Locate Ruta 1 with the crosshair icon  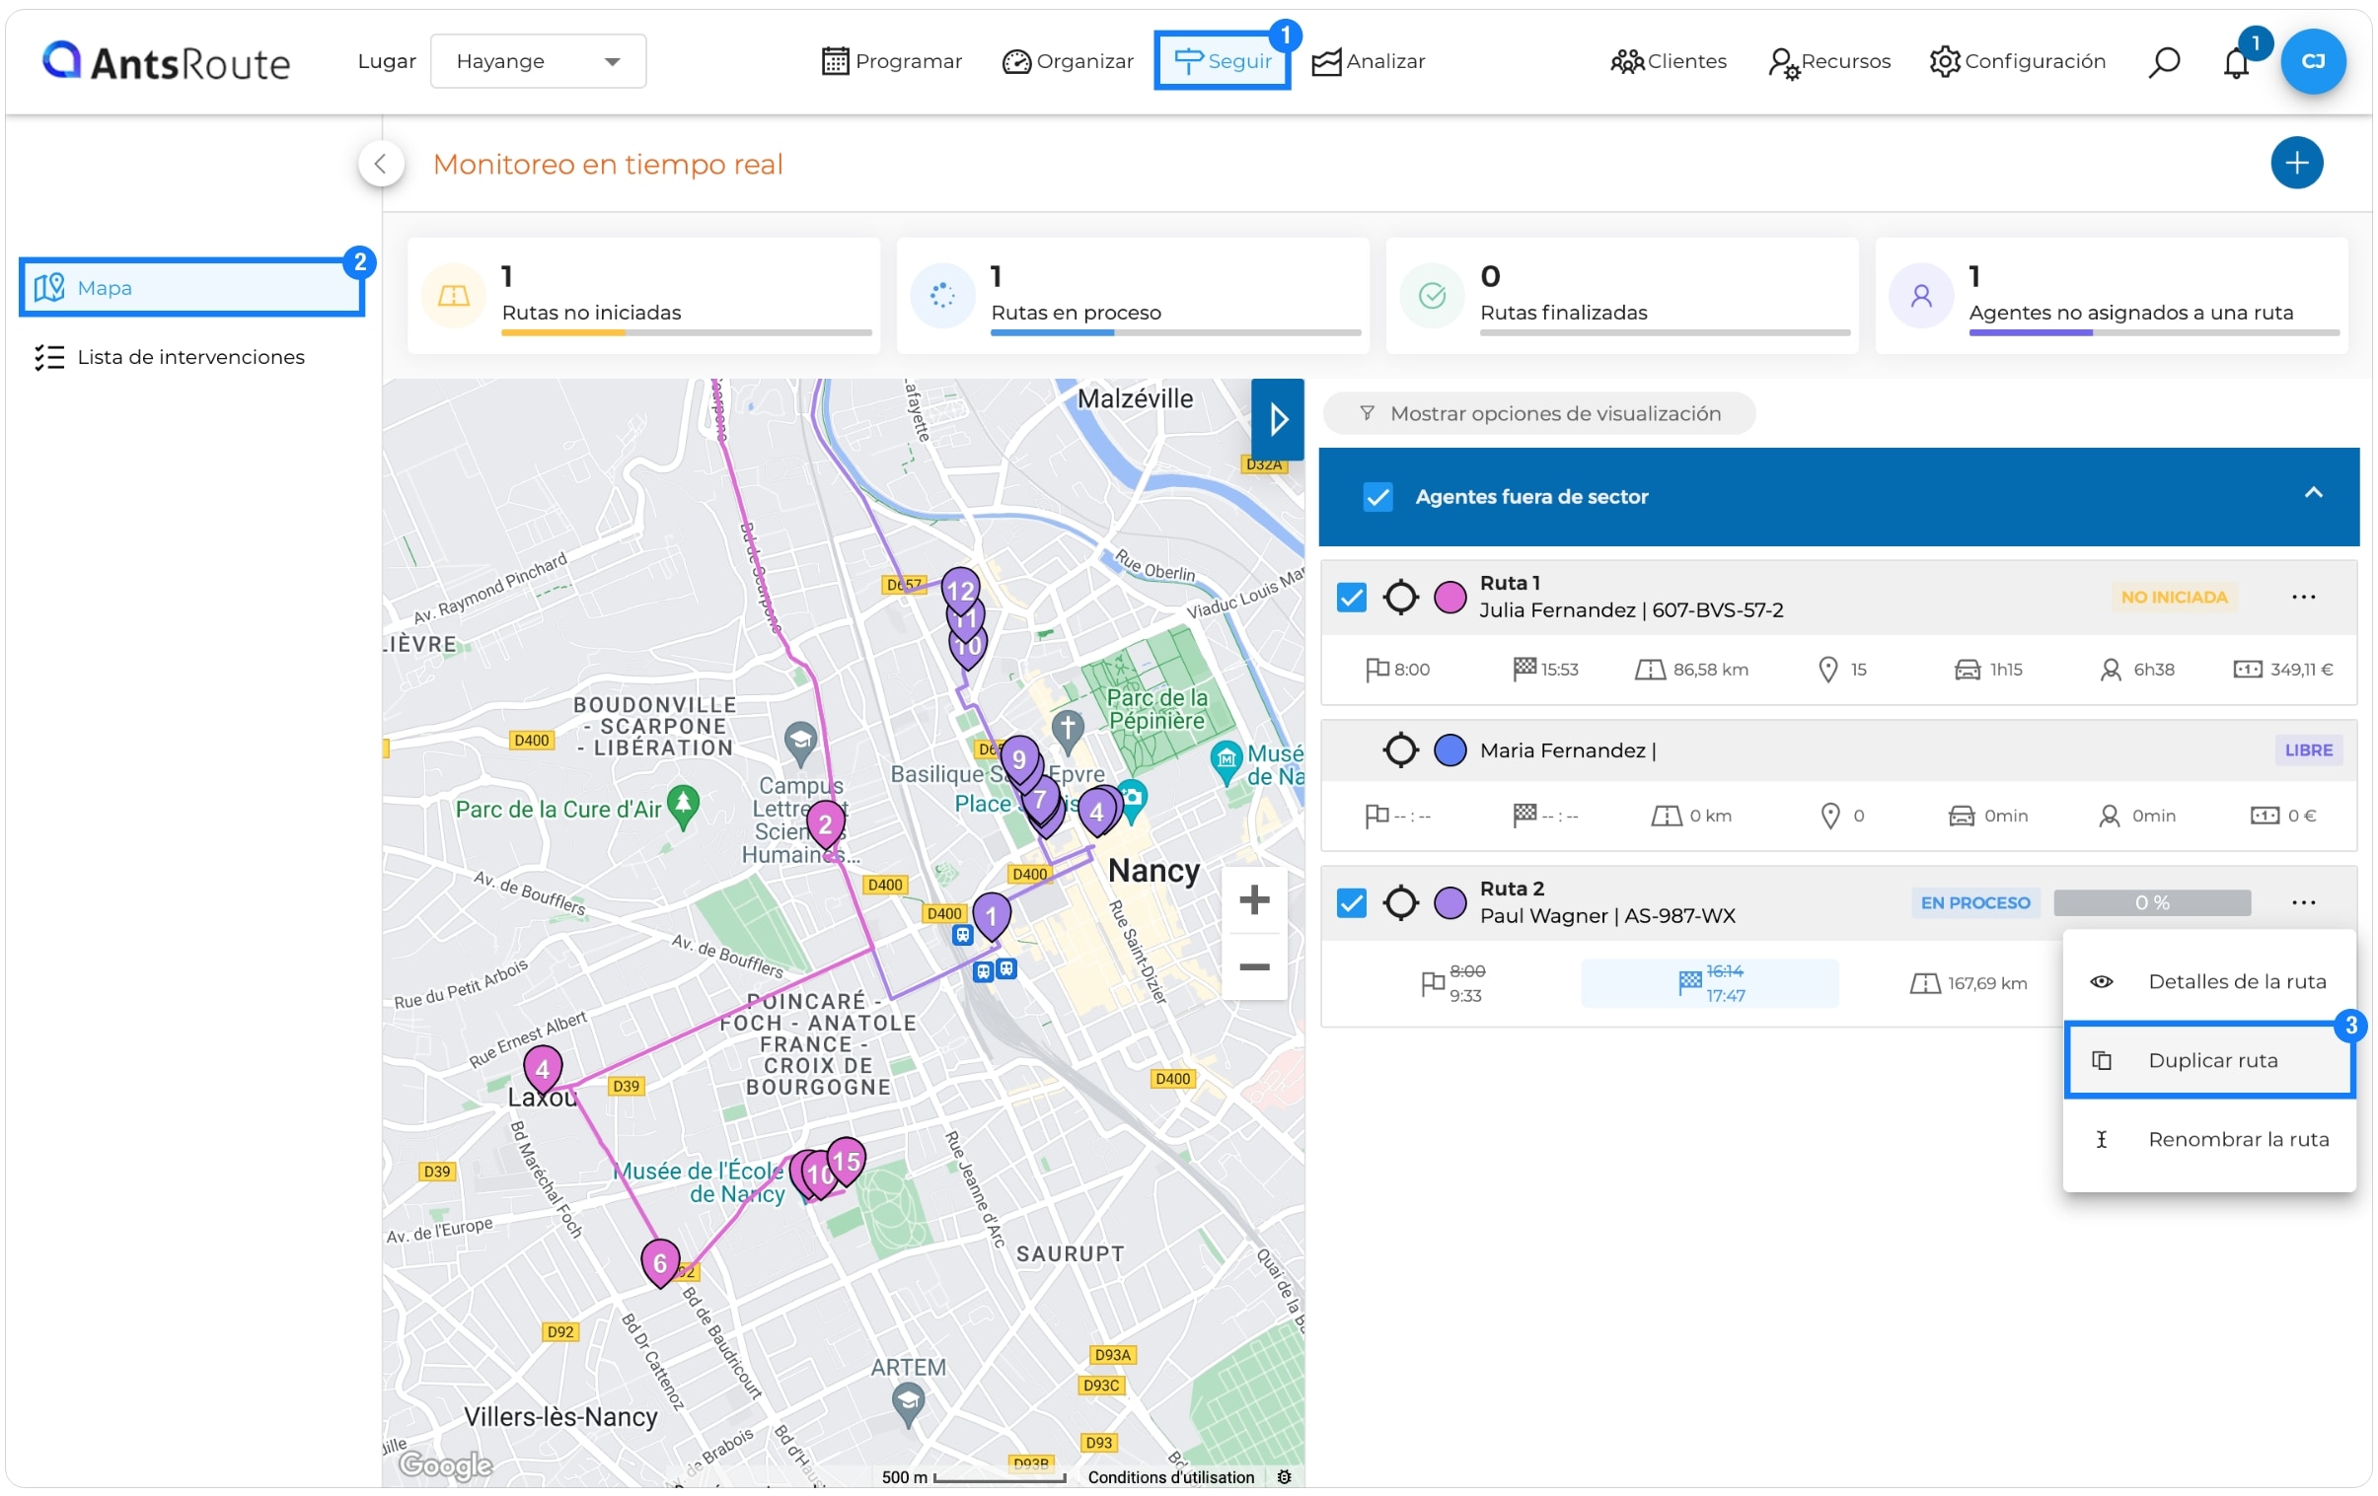coord(1400,597)
